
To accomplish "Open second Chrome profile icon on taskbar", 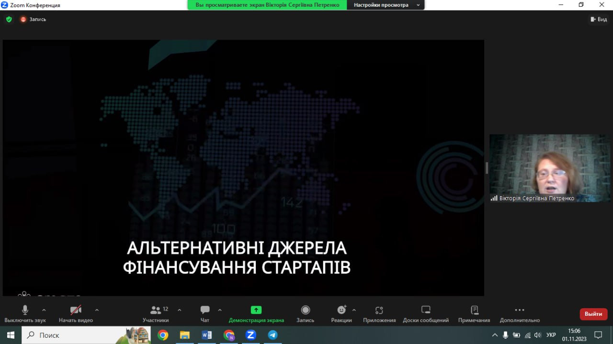I will (x=229, y=335).
